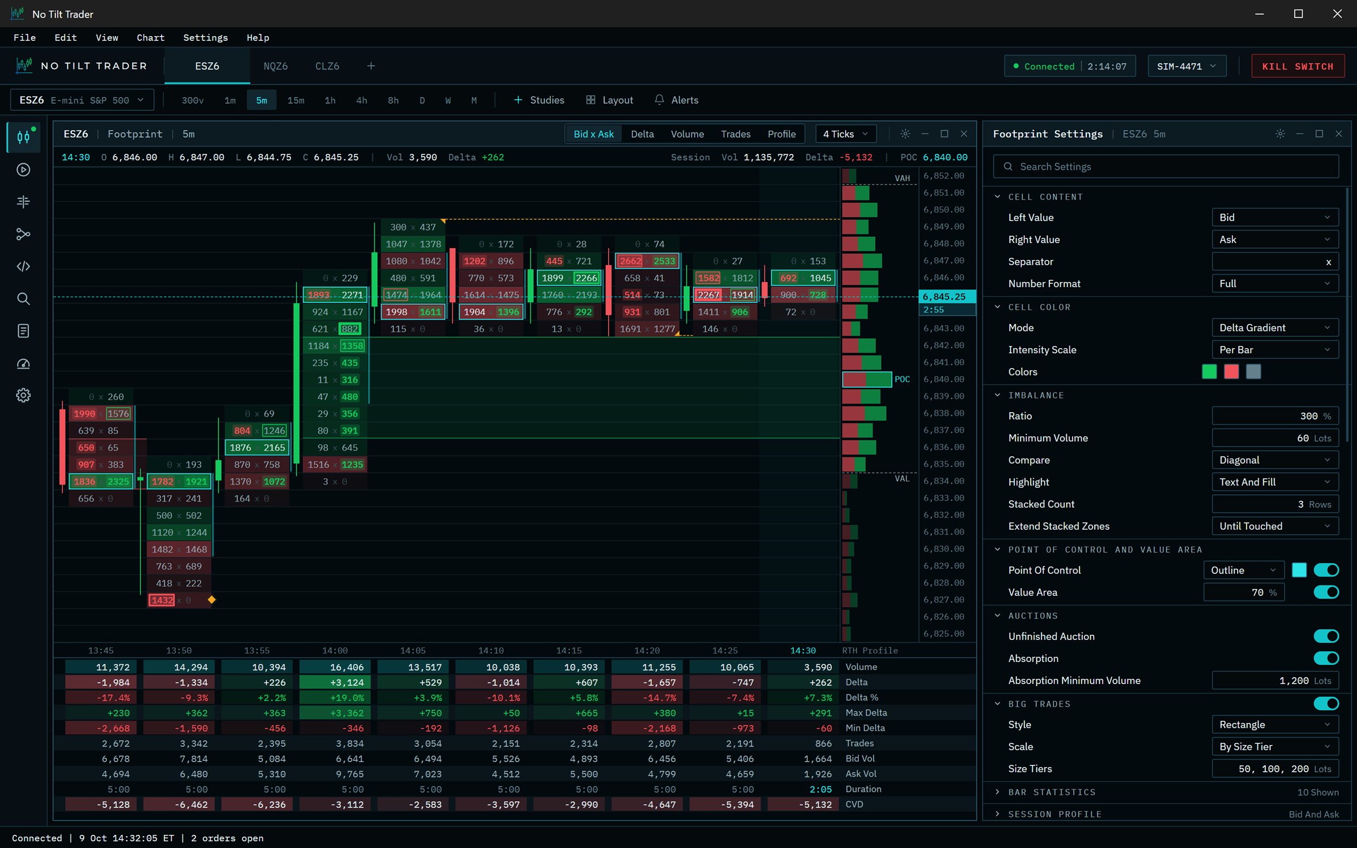
Task: Open ESZ6 E-mini S&P 500 symbol selector
Action: pos(82,100)
